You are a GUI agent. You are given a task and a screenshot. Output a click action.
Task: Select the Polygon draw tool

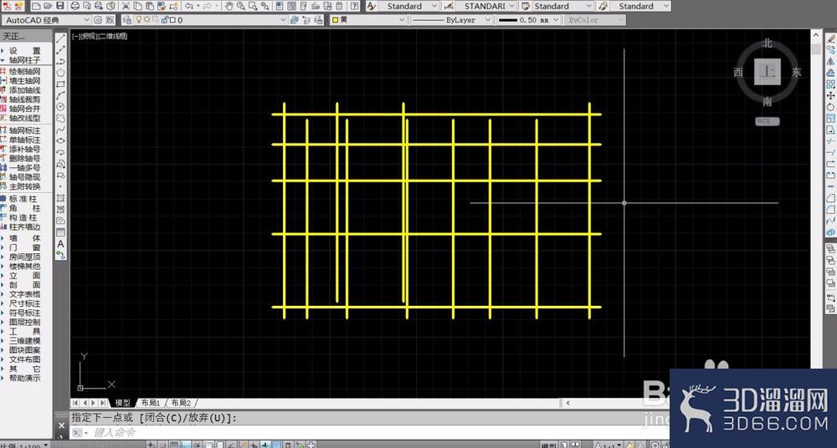pyautogui.click(x=61, y=73)
